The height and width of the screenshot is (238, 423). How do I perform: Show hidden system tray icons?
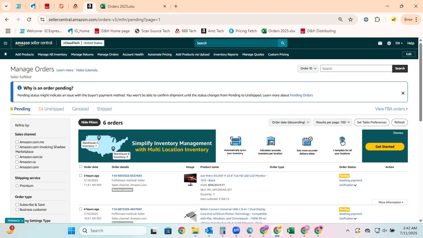pyautogui.click(x=347, y=231)
